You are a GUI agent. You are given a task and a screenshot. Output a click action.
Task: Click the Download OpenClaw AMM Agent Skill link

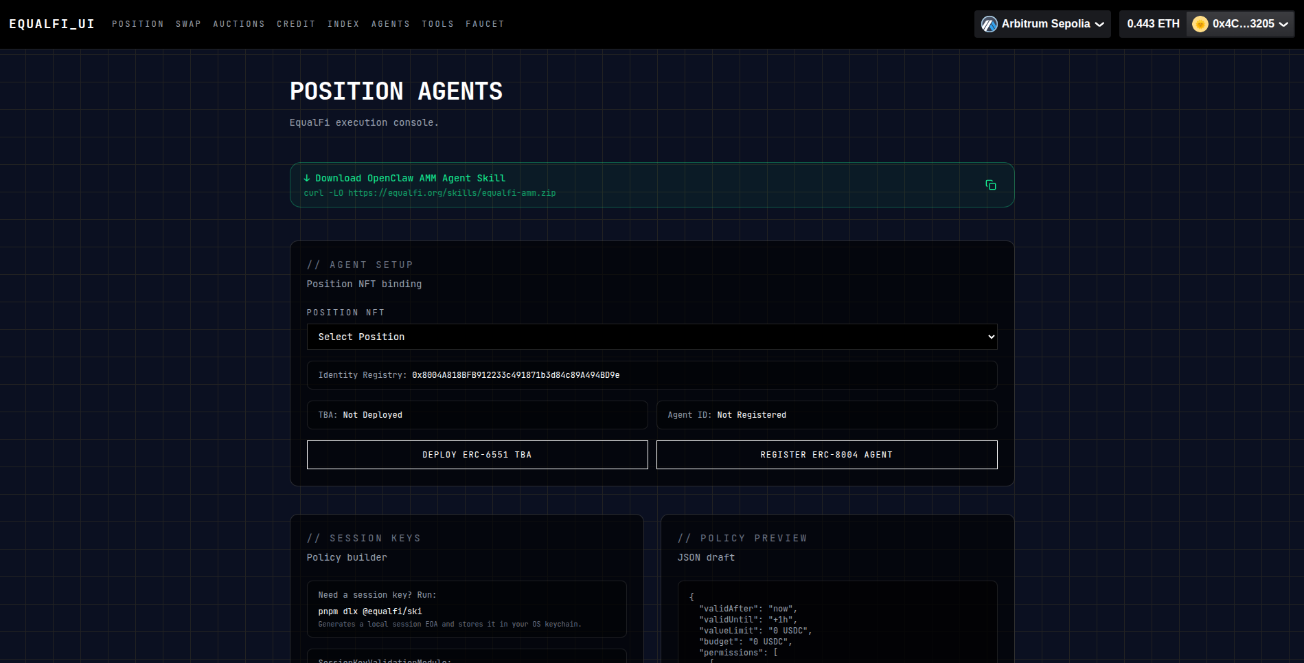pos(410,178)
